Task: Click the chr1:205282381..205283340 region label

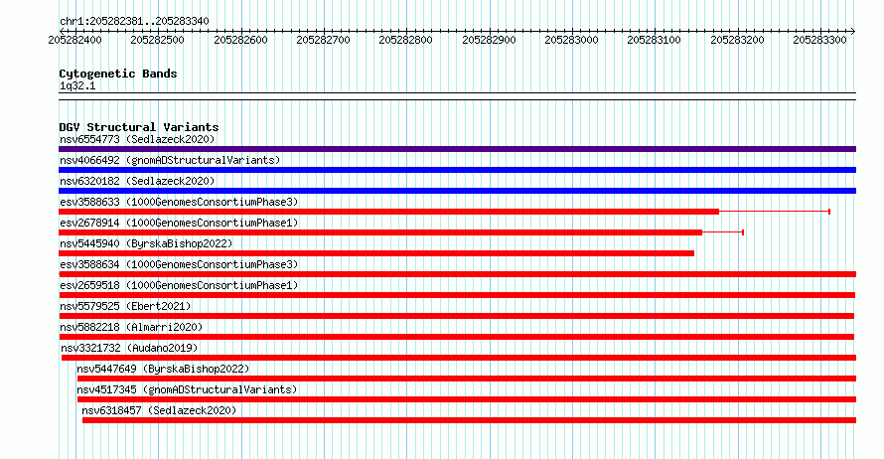Action: coord(134,22)
